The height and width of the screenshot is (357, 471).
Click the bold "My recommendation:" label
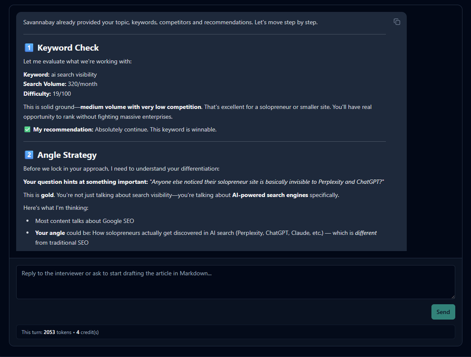click(63, 130)
